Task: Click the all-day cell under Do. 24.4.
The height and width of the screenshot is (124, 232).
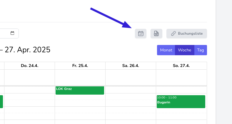Action: click(x=29, y=77)
